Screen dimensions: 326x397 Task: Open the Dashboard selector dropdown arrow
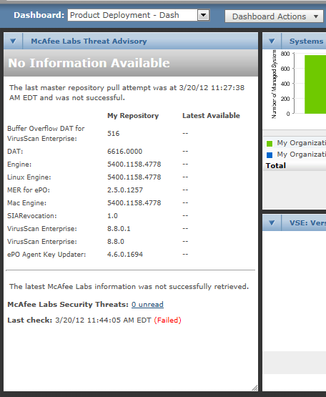pyautogui.click(x=203, y=15)
